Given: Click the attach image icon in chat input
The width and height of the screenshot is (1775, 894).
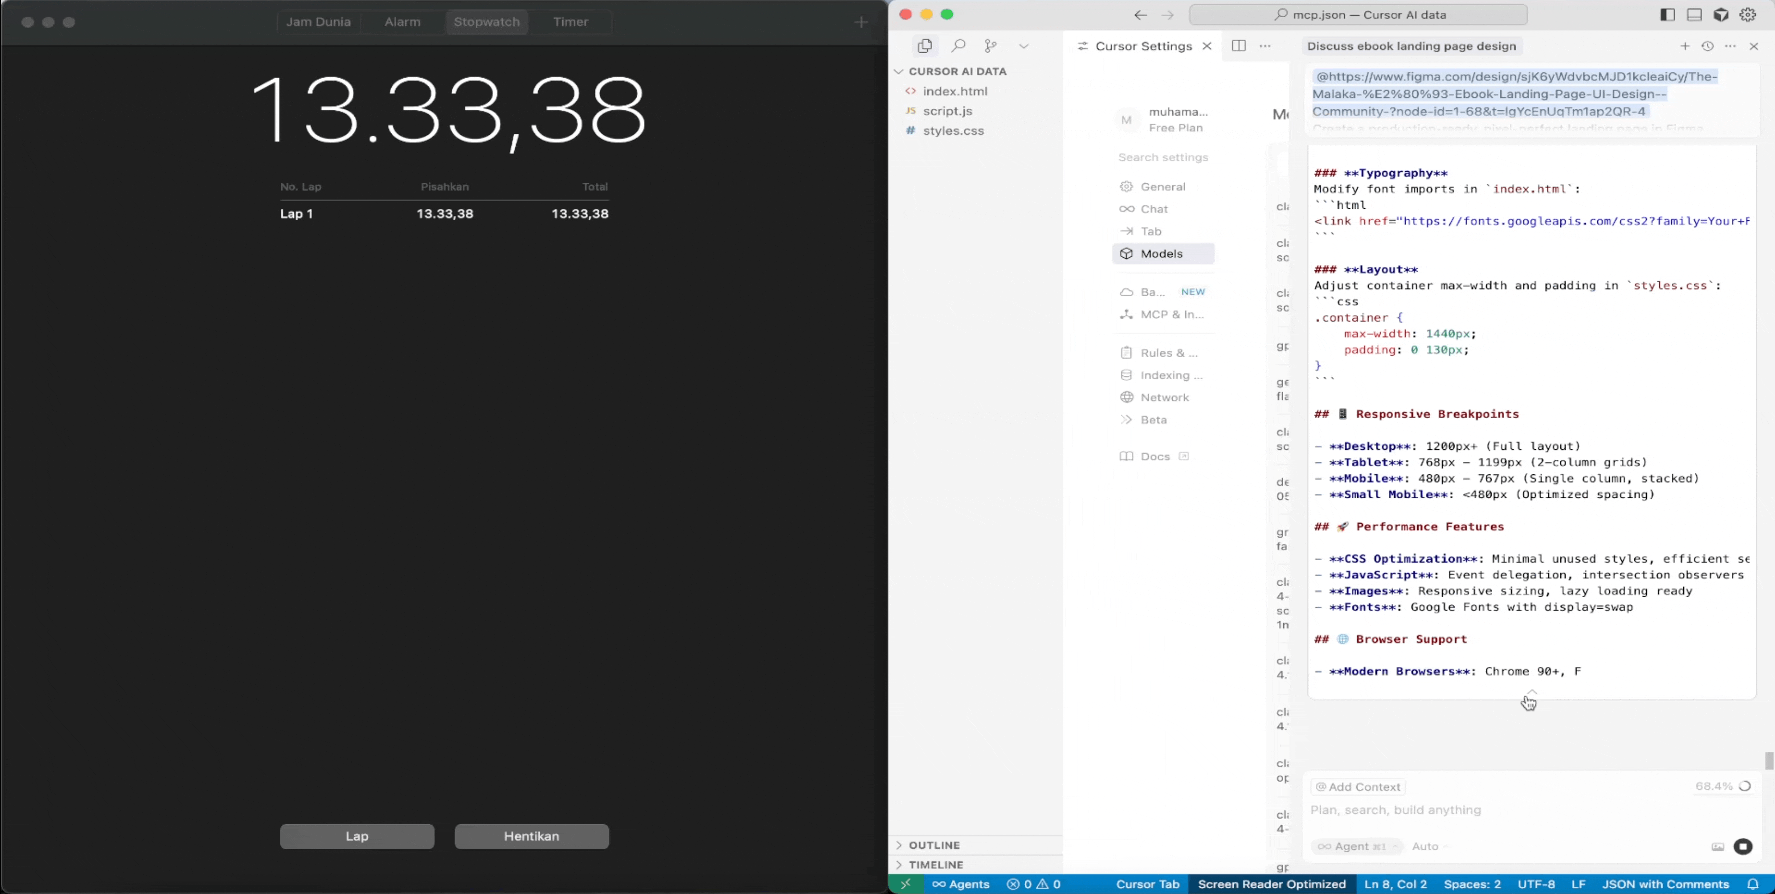Looking at the screenshot, I should coord(1717,847).
